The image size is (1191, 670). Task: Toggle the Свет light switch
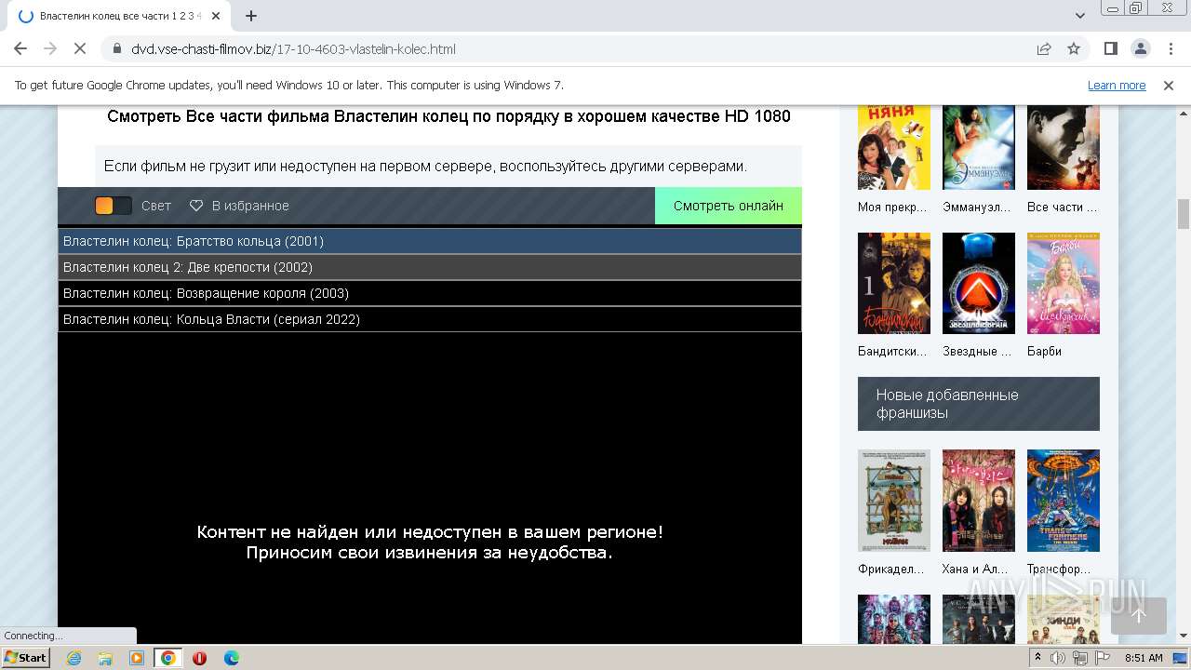[x=113, y=206]
